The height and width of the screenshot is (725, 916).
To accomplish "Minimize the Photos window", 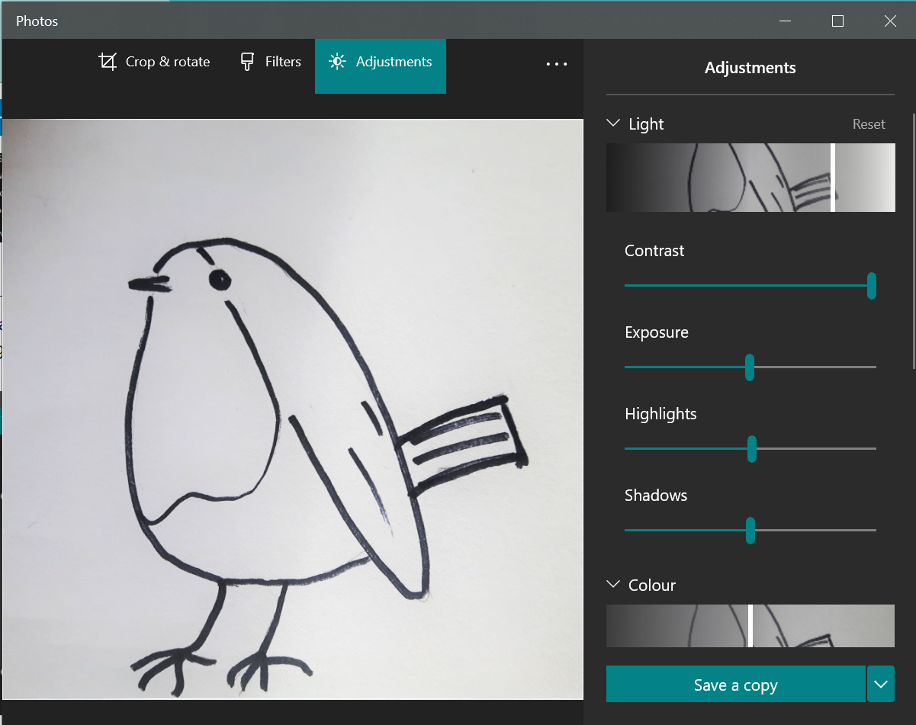I will click(786, 21).
